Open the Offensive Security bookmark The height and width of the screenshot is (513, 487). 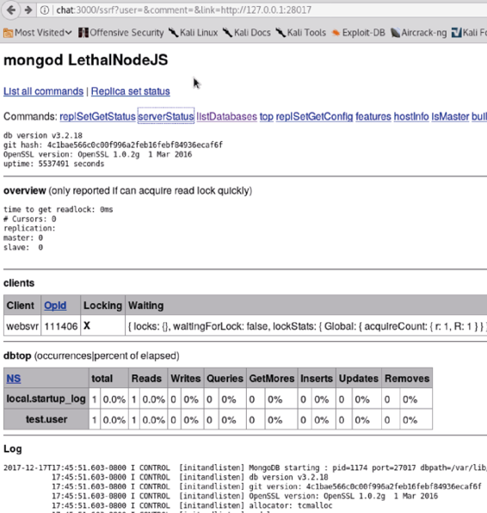(121, 33)
